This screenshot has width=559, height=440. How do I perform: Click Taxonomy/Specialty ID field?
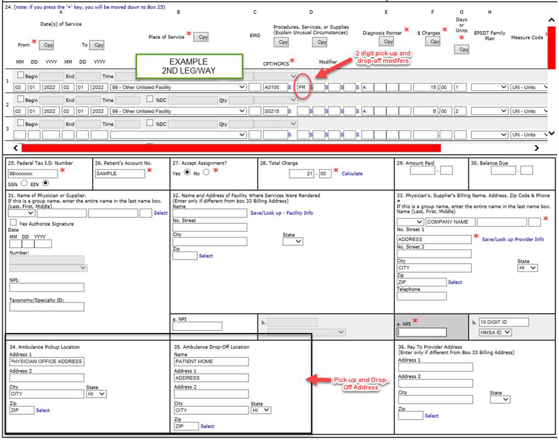point(47,307)
